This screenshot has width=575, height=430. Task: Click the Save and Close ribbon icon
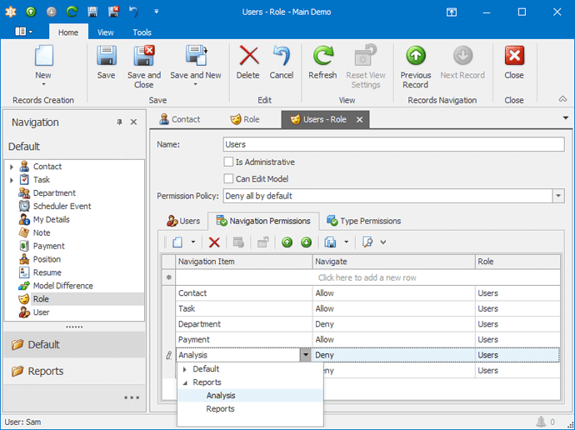click(144, 57)
